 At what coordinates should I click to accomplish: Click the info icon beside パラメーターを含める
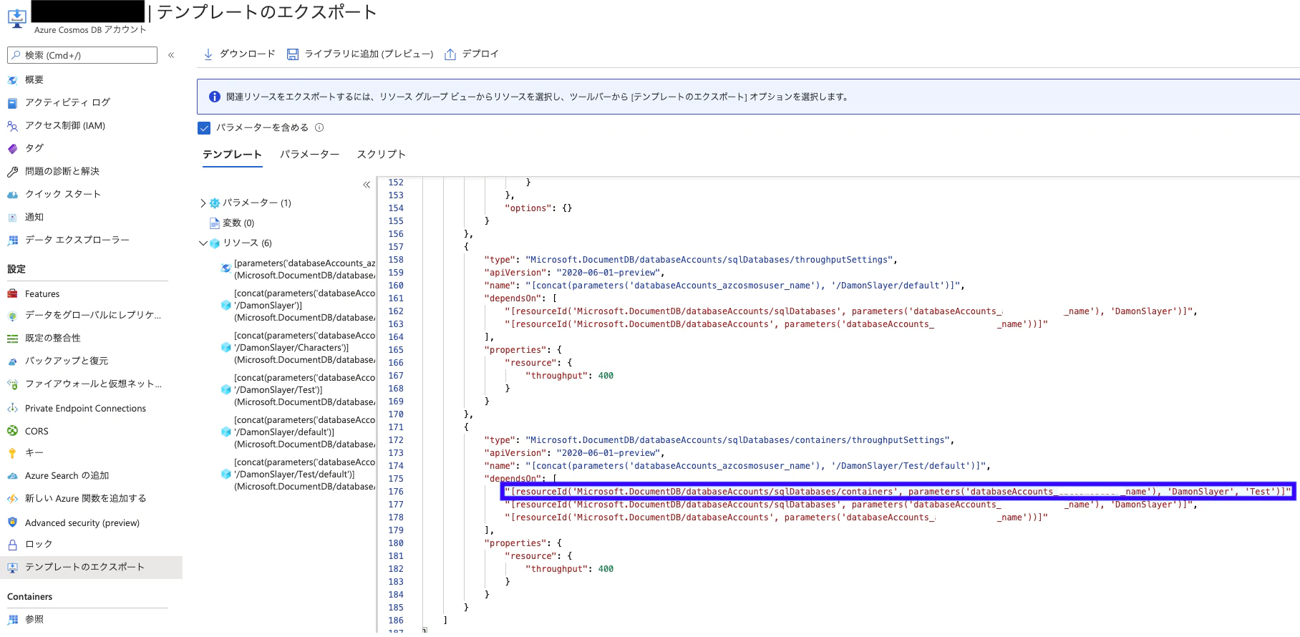[x=319, y=127]
